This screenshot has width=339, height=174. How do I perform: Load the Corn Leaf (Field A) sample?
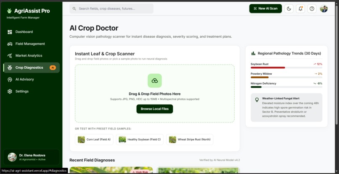click(x=94, y=140)
